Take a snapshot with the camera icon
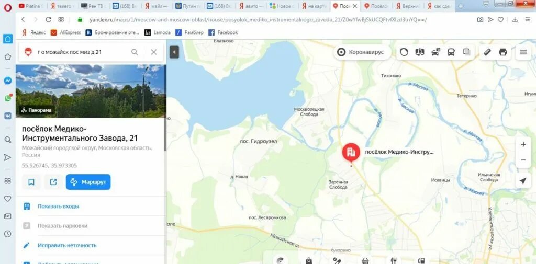The width and height of the screenshot is (536, 264). click(x=481, y=20)
